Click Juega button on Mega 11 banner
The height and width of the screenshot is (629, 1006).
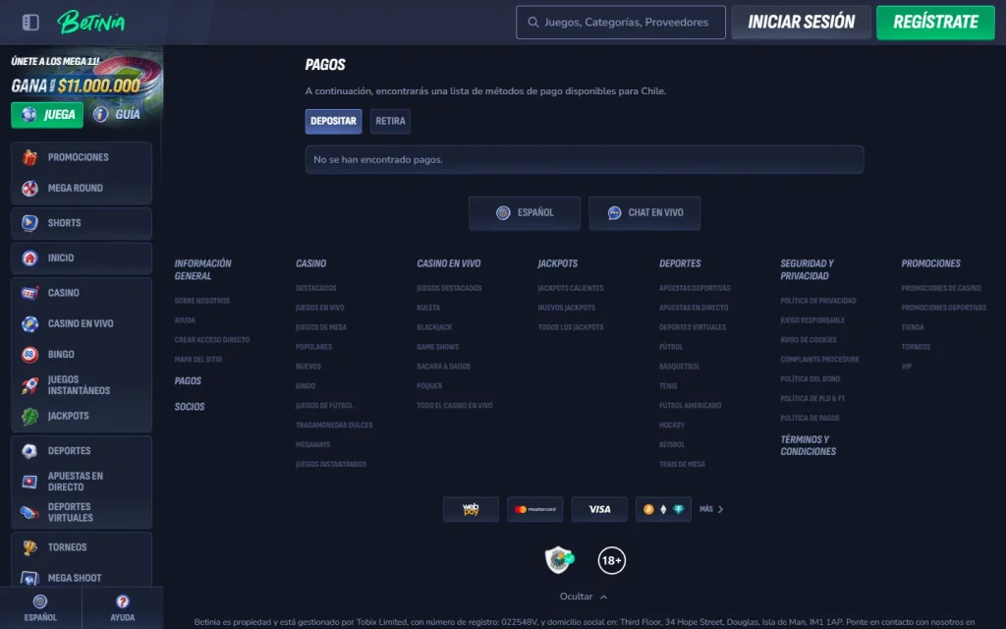click(x=47, y=115)
